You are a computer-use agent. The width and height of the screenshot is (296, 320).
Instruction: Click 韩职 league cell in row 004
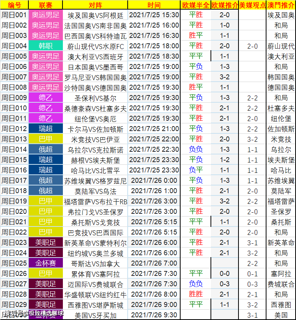click(x=46, y=46)
